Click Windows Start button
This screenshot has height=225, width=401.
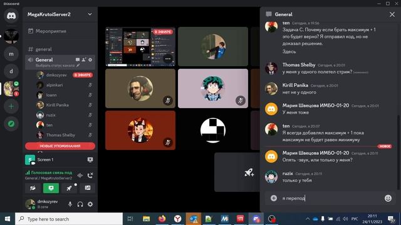click(x=8, y=219)
